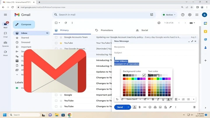Check the Google Important policy email checkbox

[56, 95]
